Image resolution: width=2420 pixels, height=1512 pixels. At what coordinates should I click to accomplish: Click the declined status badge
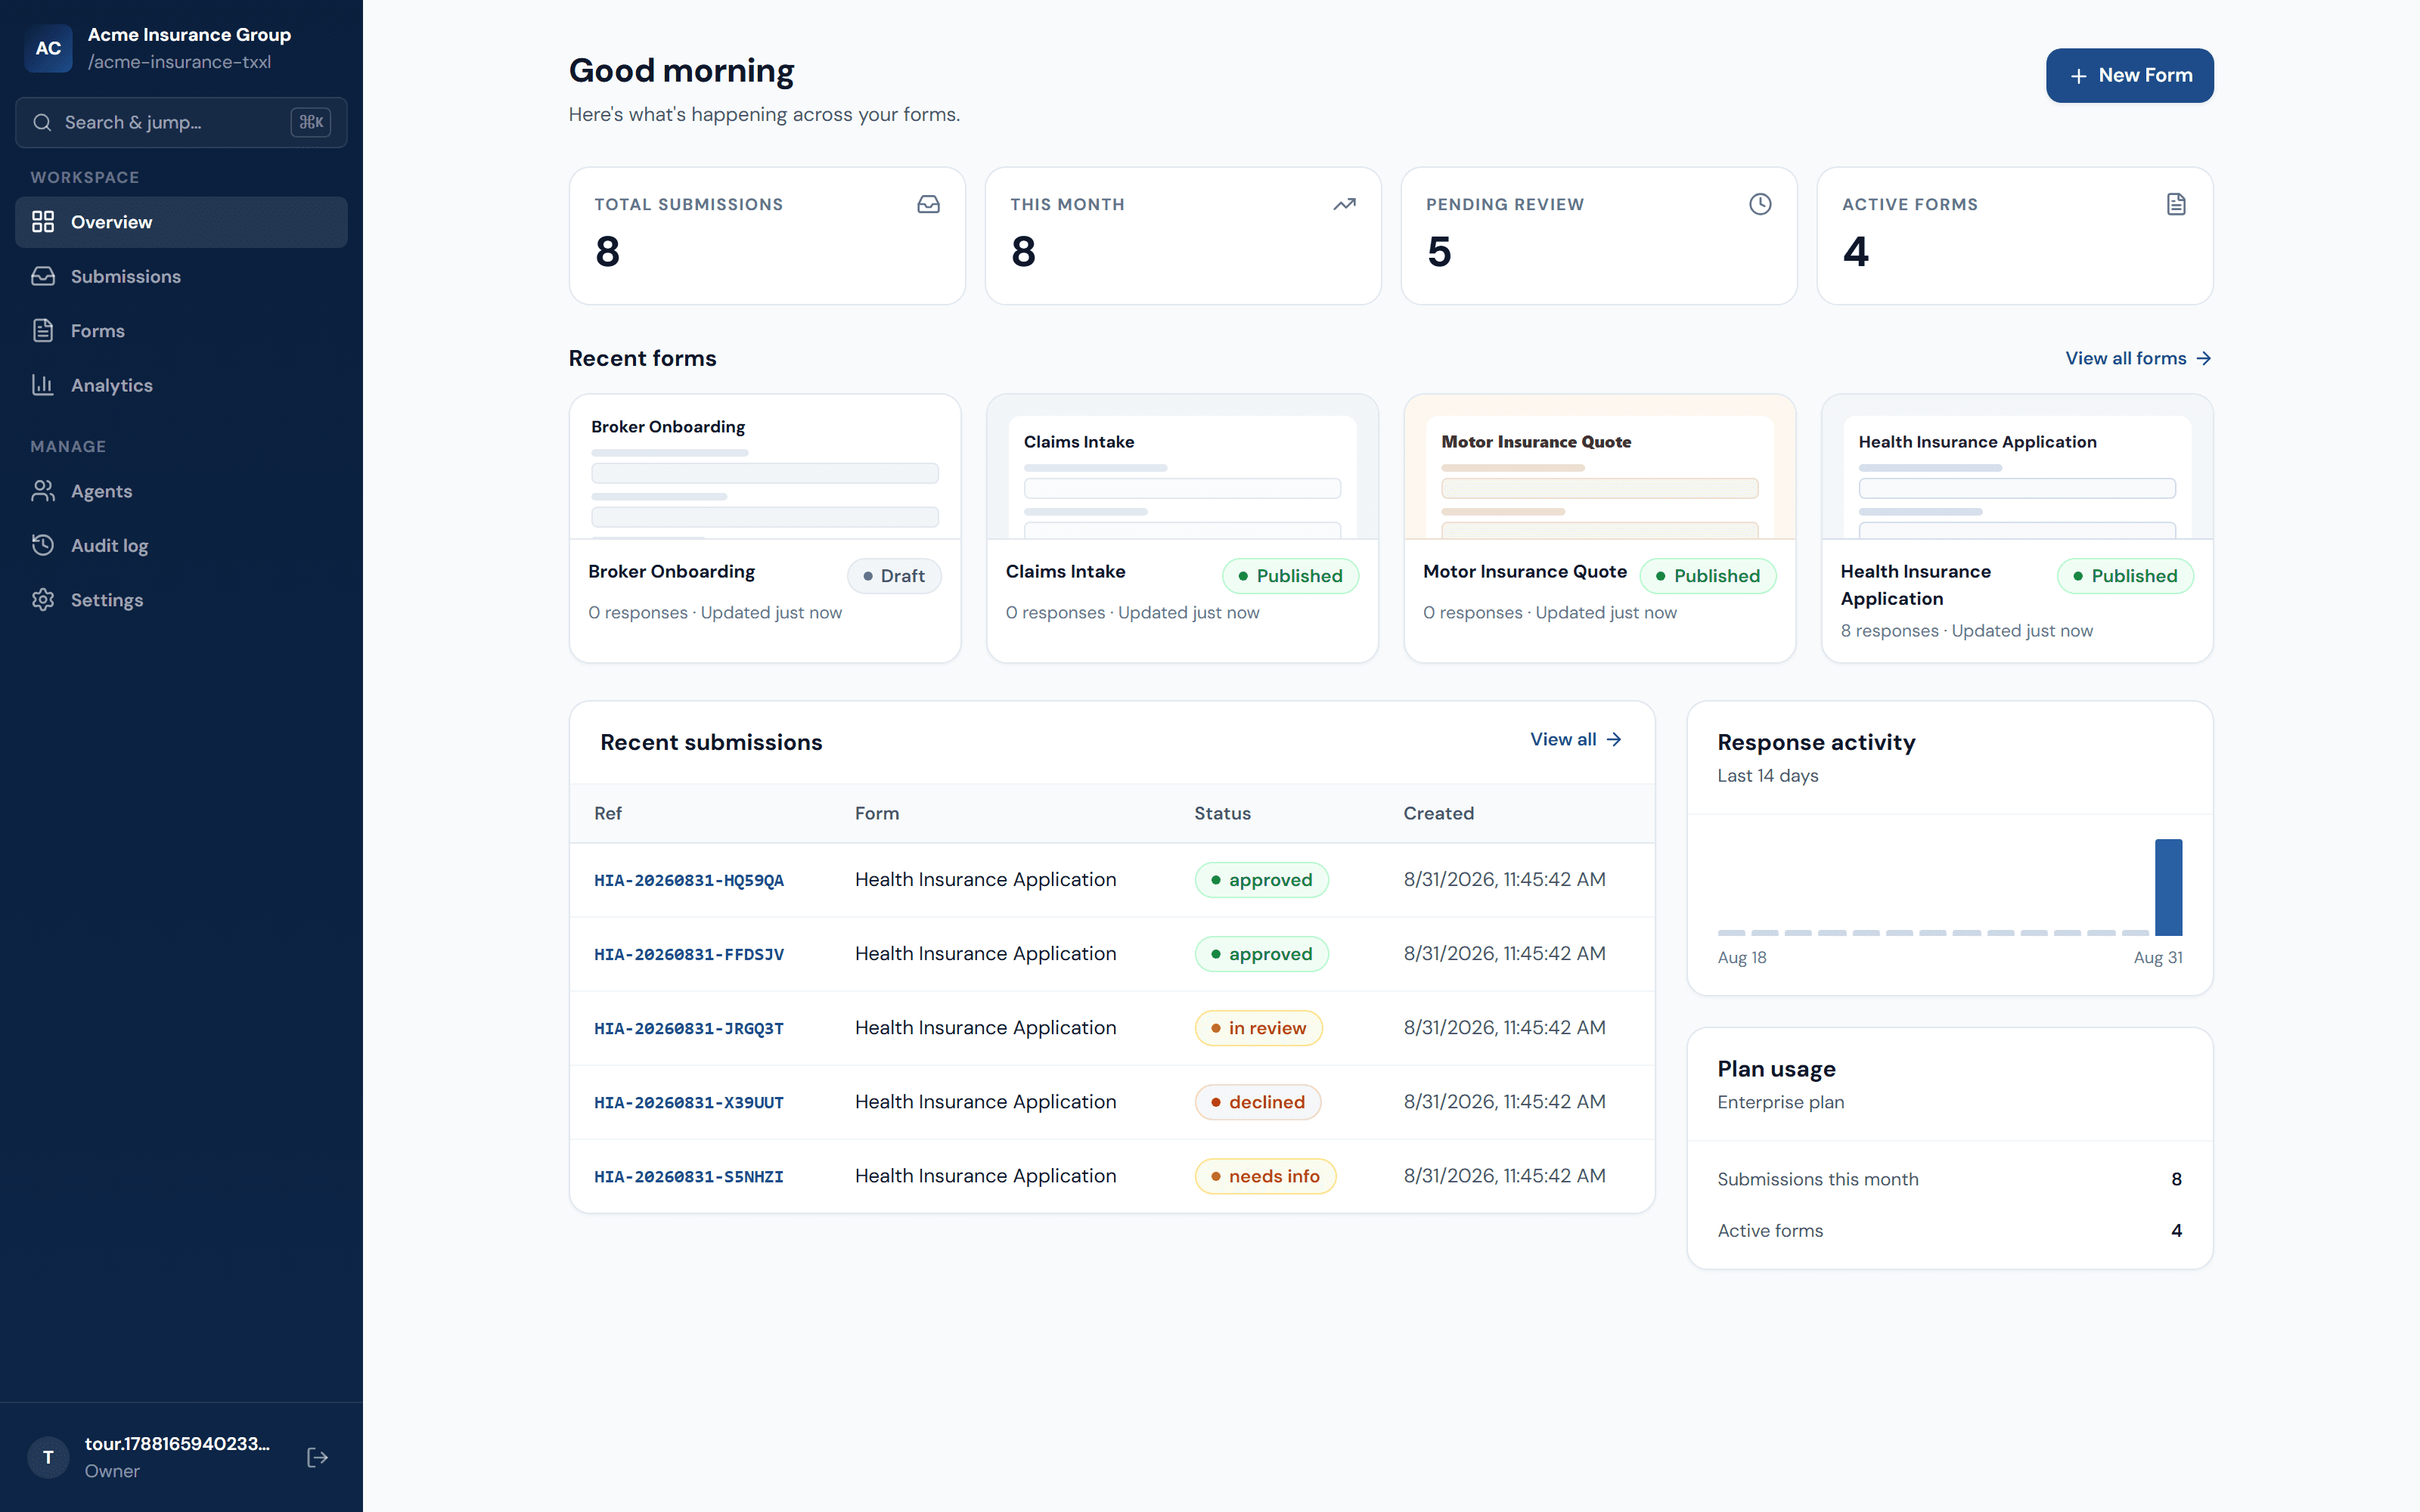1257,1102
